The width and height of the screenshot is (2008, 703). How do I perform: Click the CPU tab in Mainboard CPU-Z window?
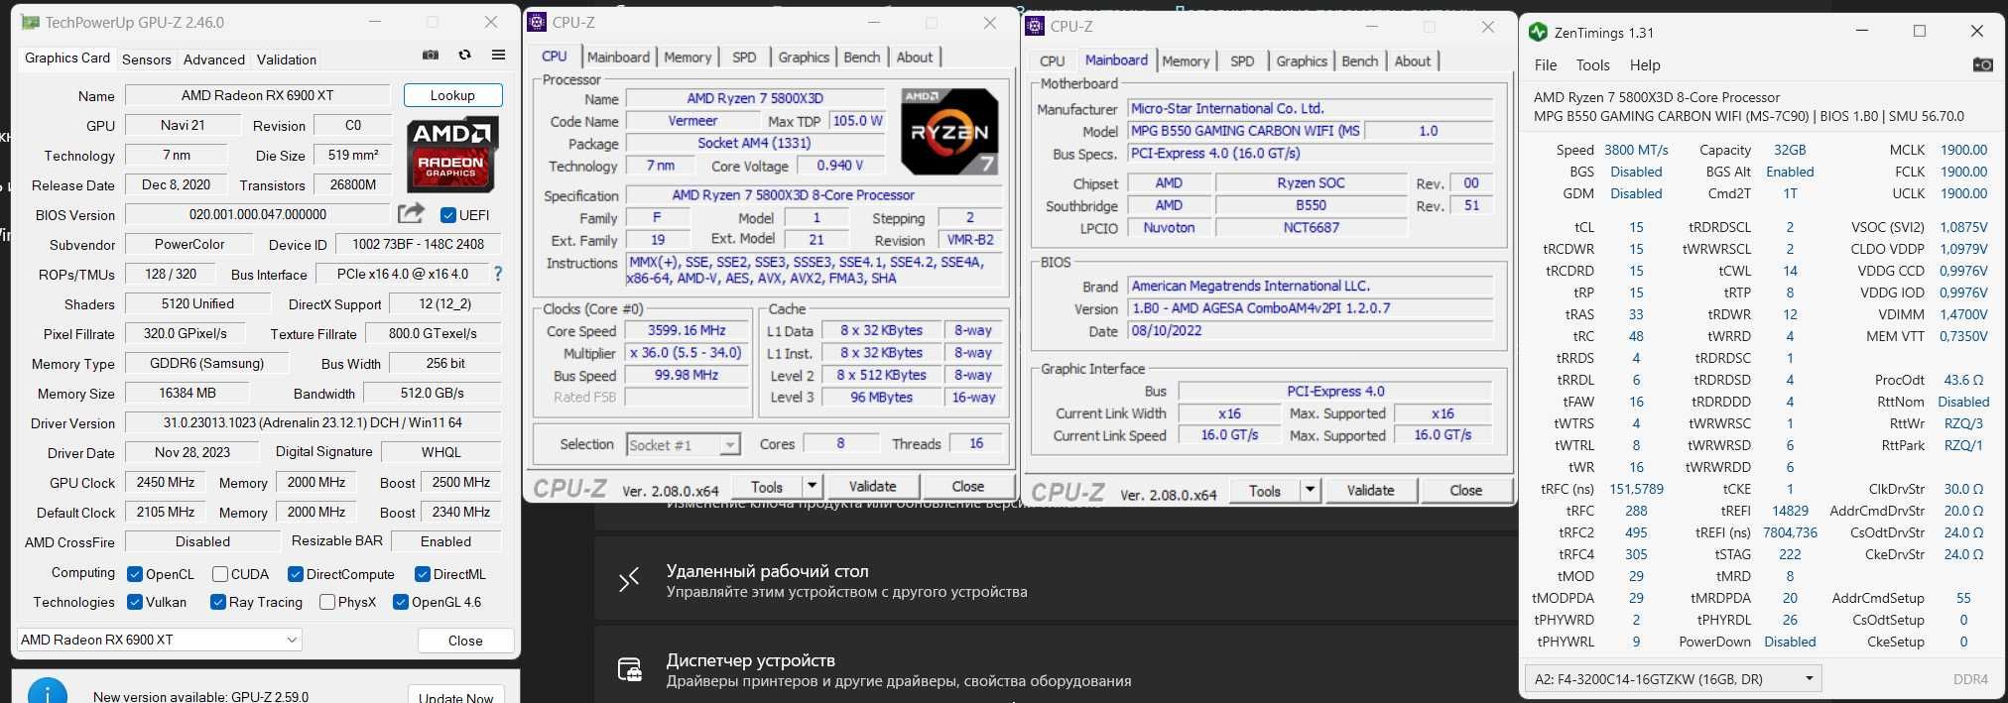(1053, 60)
